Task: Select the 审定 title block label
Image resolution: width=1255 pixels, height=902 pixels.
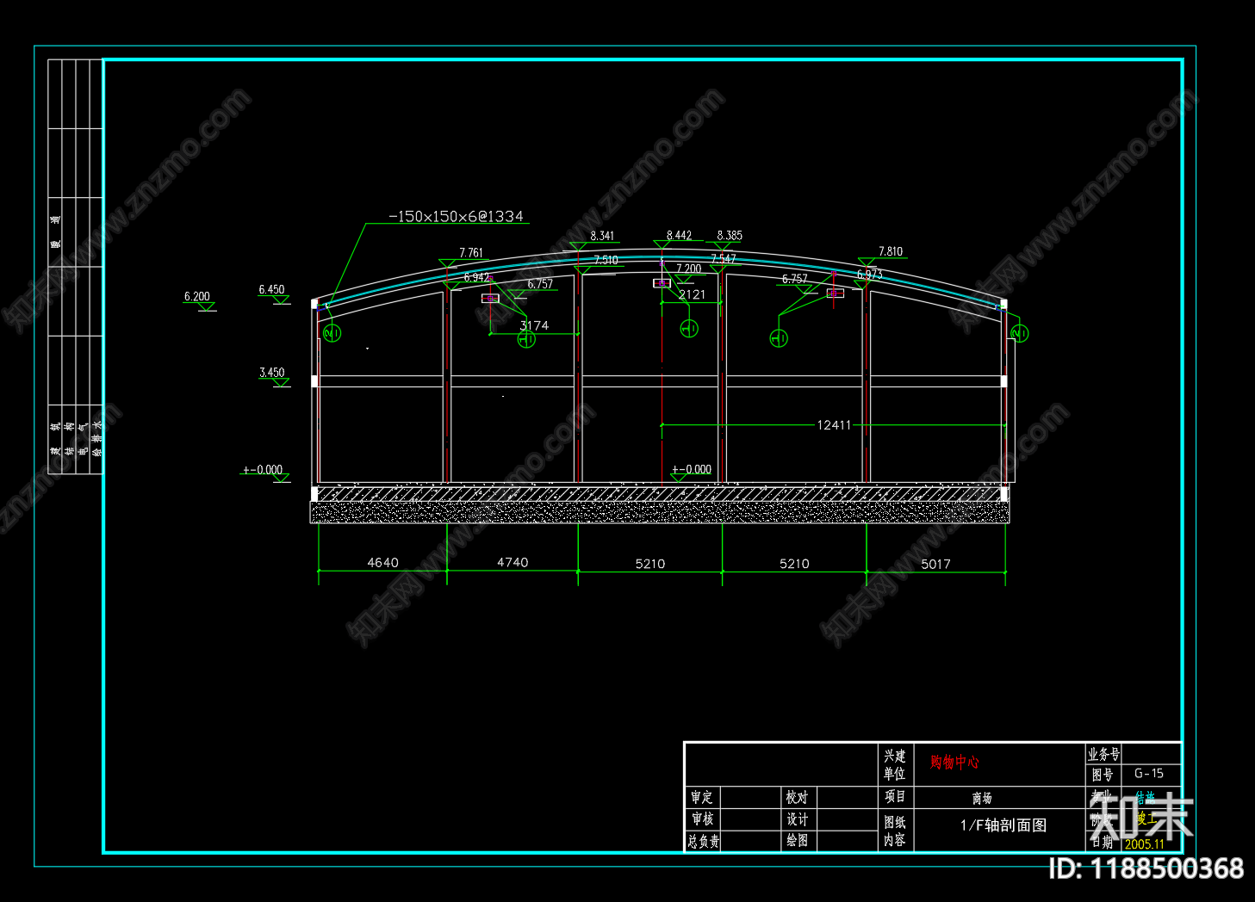Action: point(702,798)
